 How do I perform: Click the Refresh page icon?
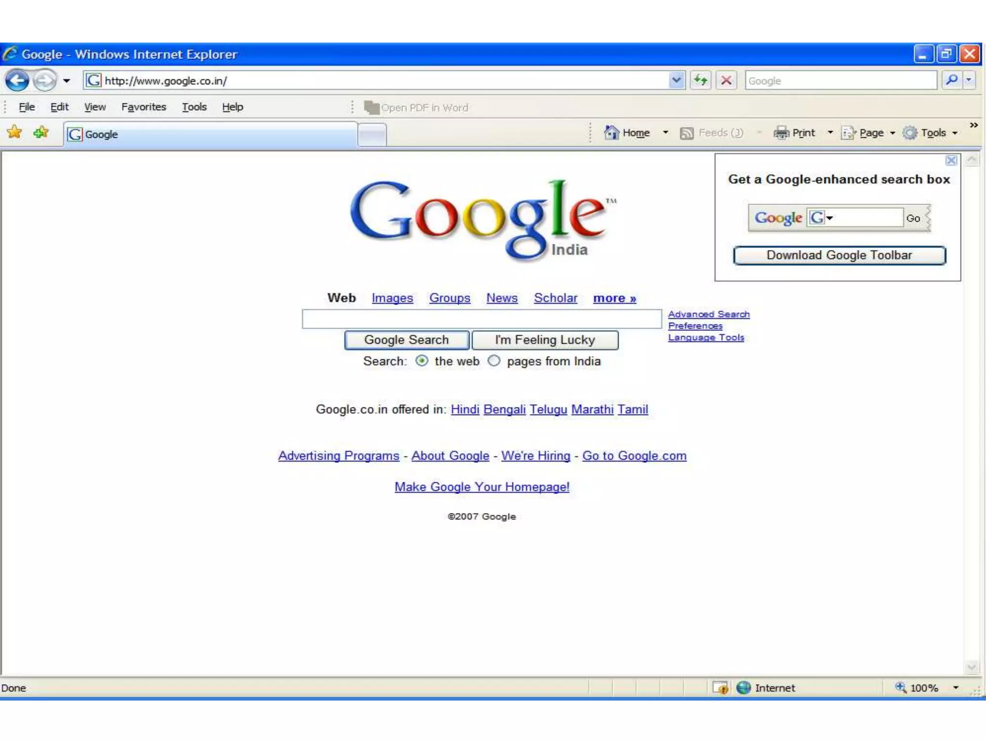click(x=701, y=80)
